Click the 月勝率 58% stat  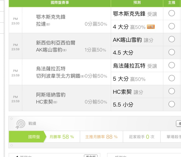tap(62, 137)
